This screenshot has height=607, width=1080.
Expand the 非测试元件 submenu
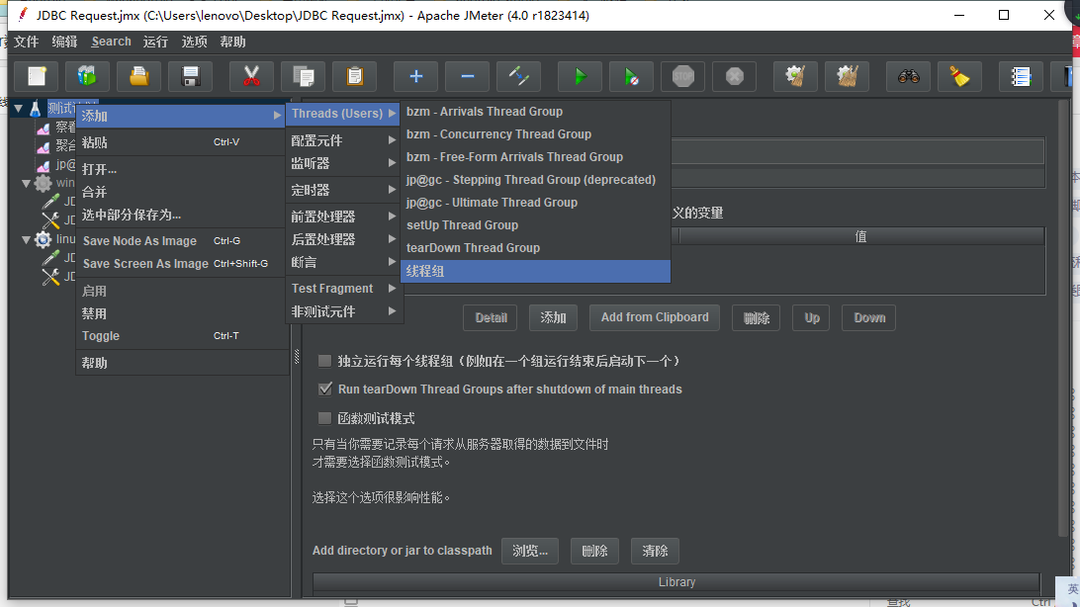tap(343, 311)
